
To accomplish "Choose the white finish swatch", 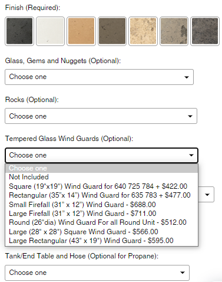I will 50,31.
